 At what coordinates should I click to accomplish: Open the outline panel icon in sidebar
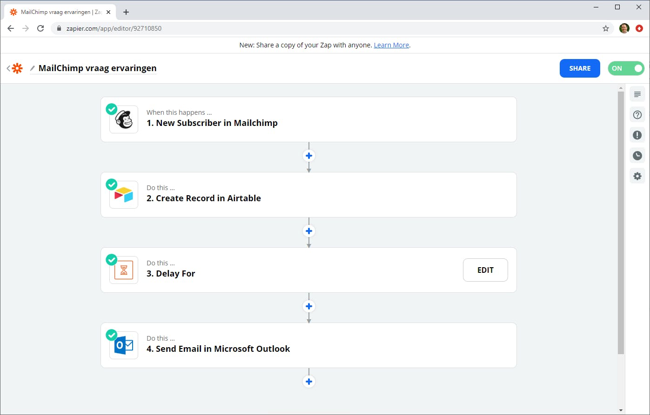click(x=637, y=94)
